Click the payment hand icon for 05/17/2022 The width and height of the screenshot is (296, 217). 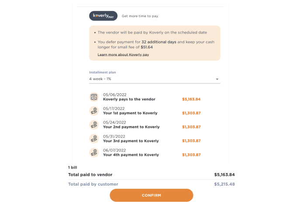(x=94, y=111)
